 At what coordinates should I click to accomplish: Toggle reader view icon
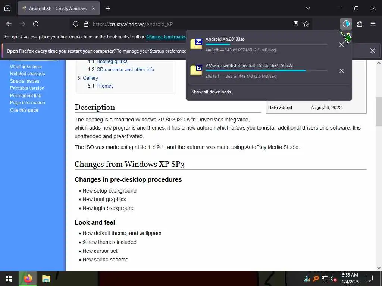(295, 24)
